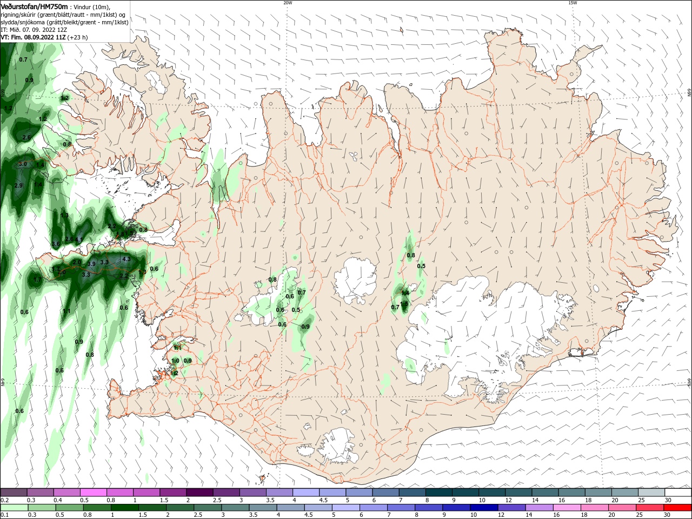Pick the lightest green 0.1 swatch, bottom legend
Image resolution: width=692 pixels, height=519 pixels.
[x=14, y=508]
